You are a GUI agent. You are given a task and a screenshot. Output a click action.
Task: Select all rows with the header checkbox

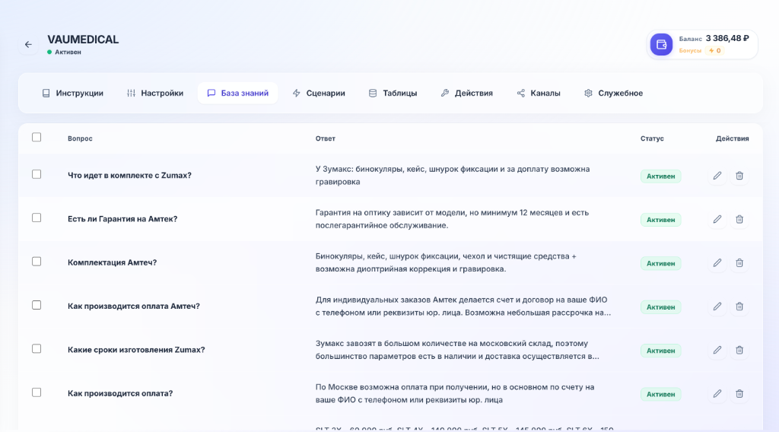pos(37,137)
